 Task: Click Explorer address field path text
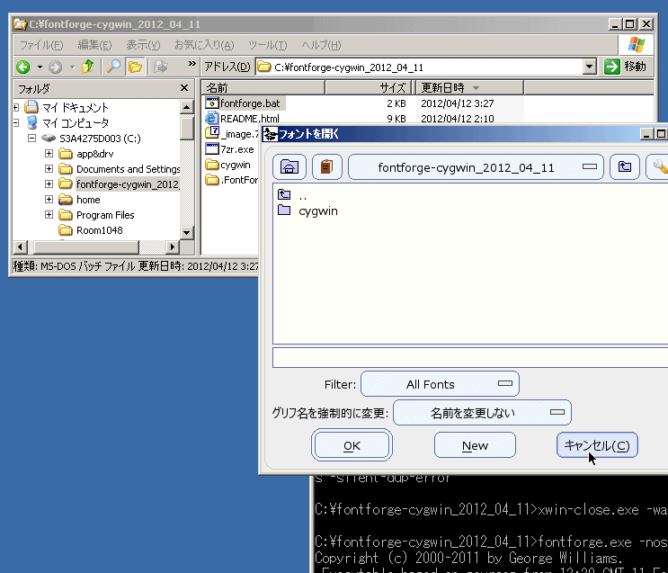[349, 67]
